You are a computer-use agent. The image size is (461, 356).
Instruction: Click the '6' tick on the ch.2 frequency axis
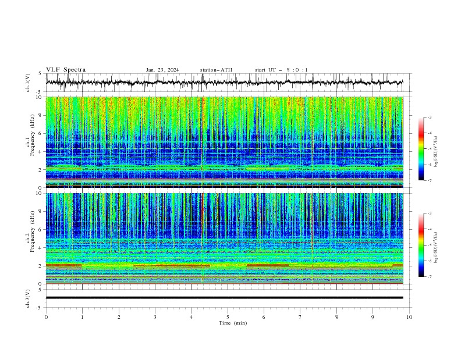click(x=41, y=230)
